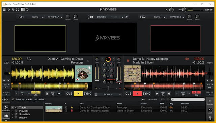Click the Match icon
This screenshot has width=216, height=123.
(x=210, y=111)
